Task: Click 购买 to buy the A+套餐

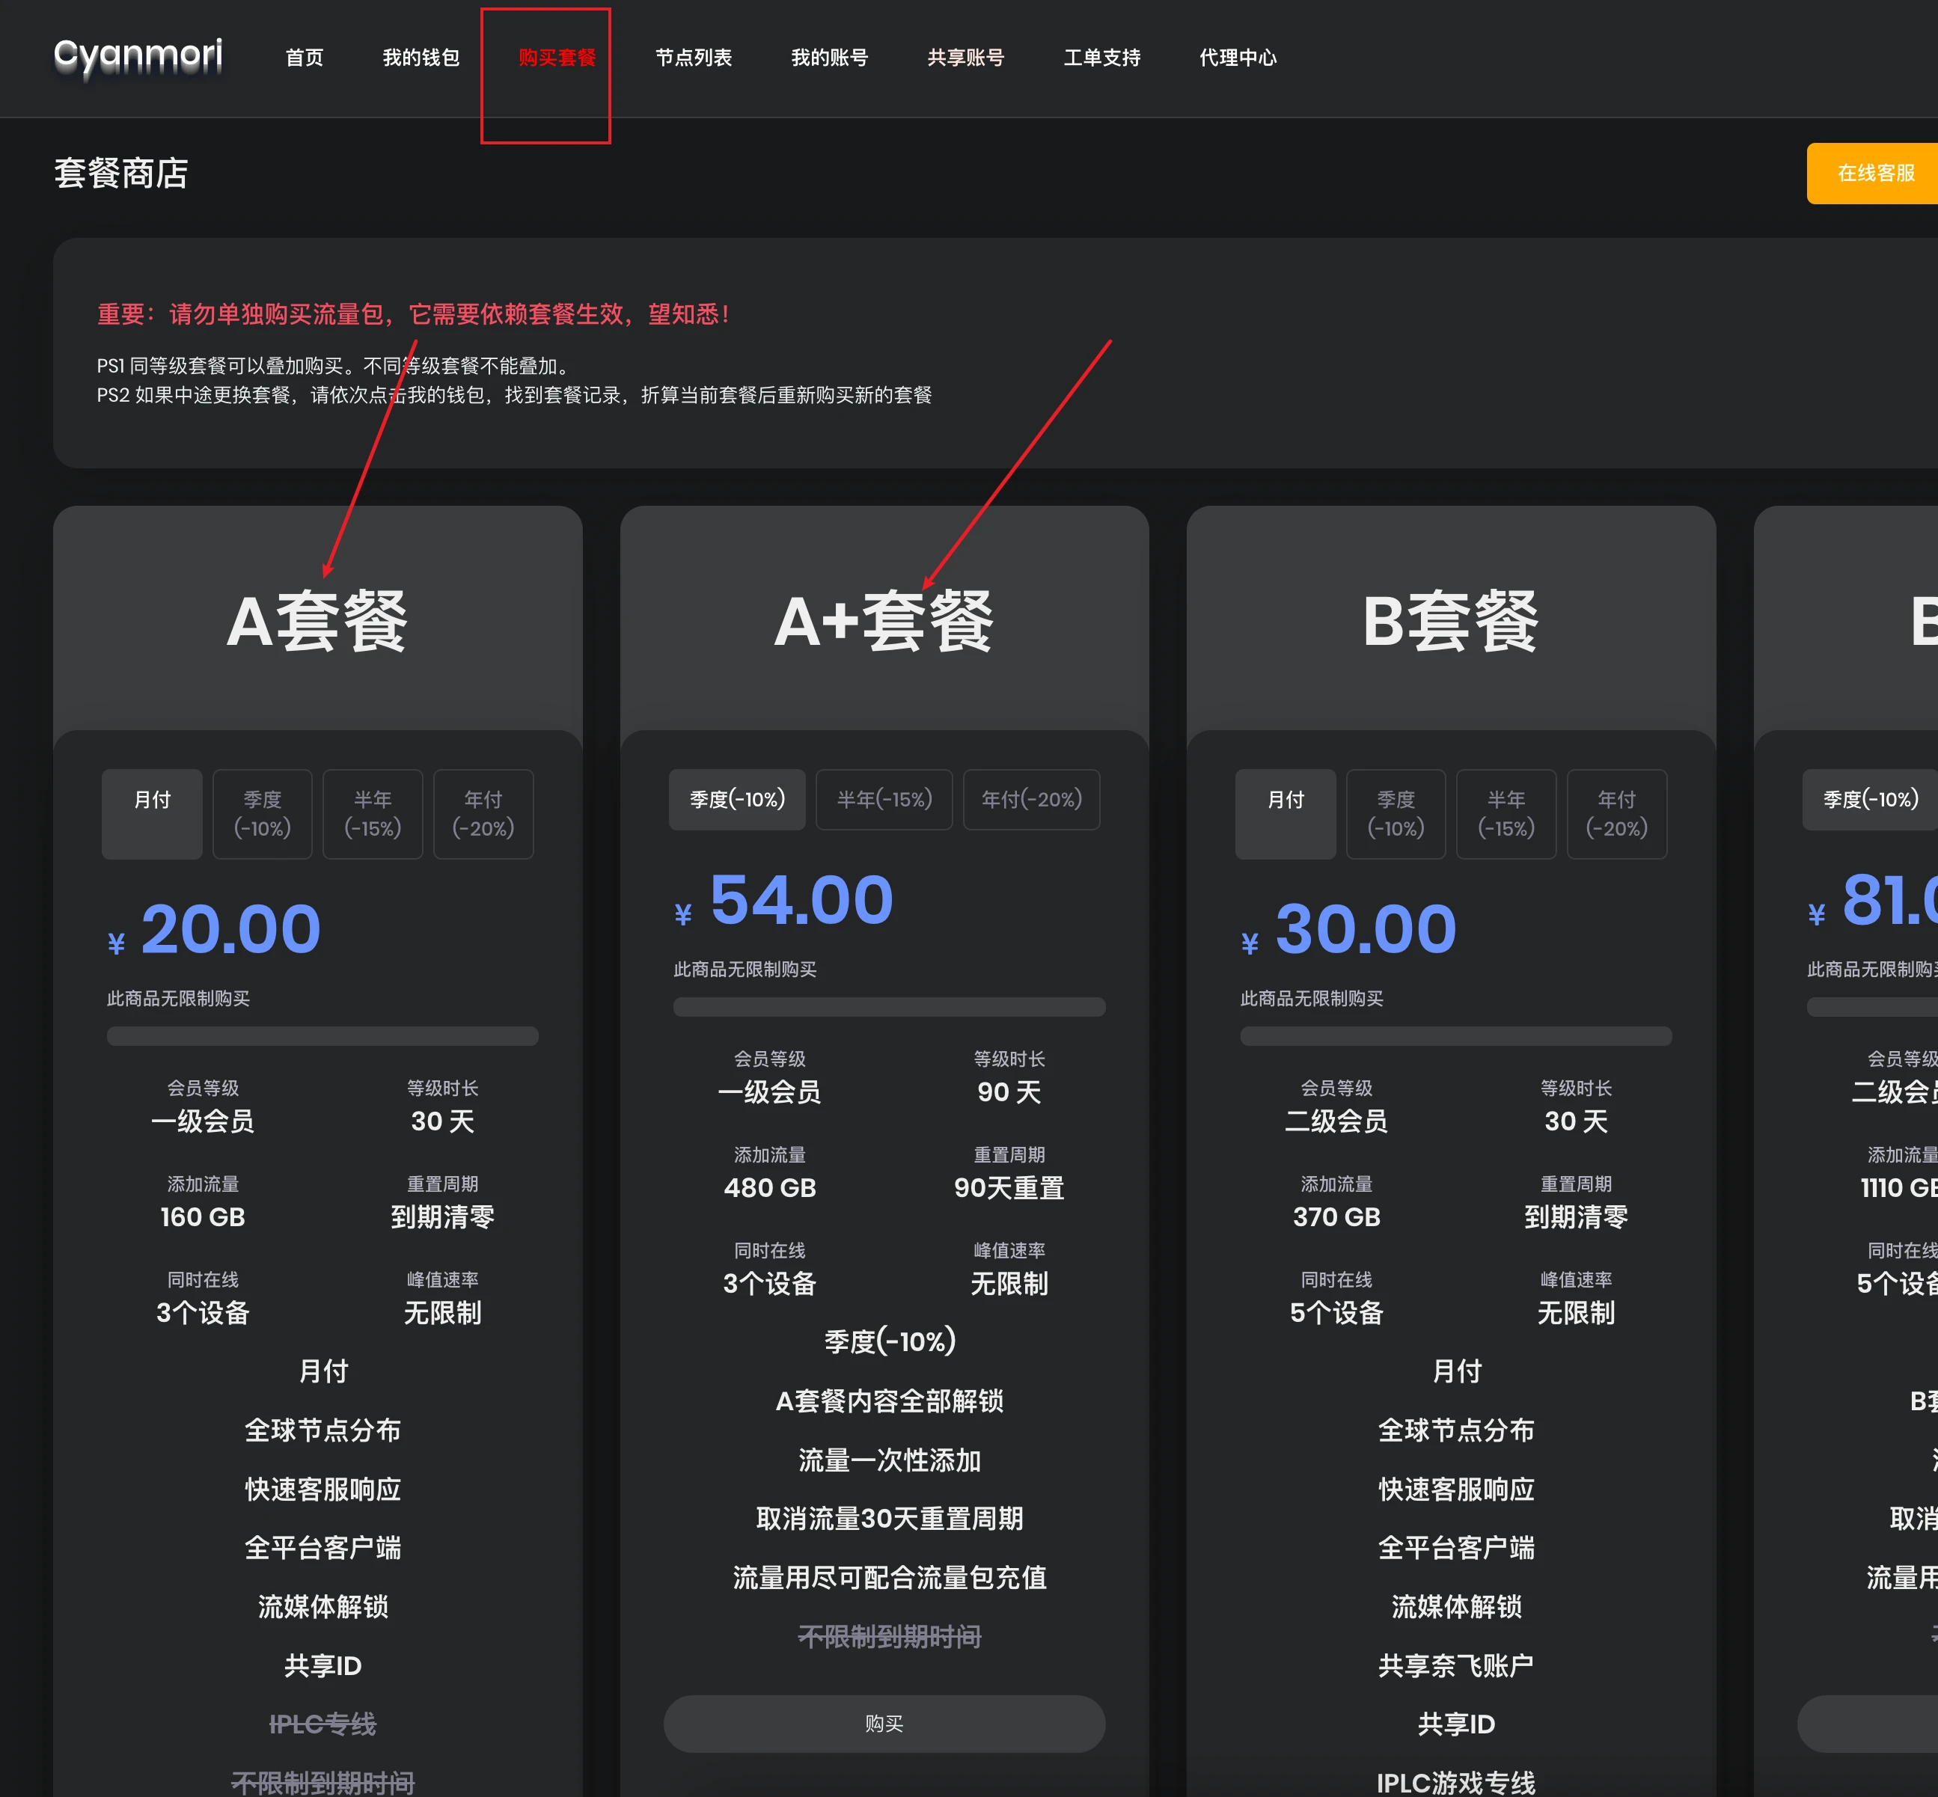Action: click(883, 1723)
